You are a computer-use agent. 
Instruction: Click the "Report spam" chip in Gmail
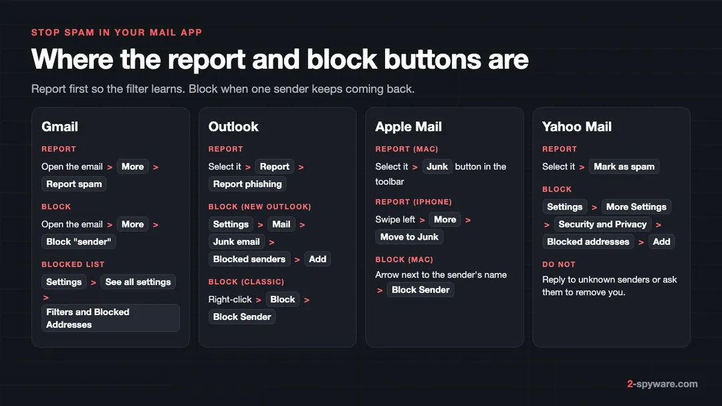point(74,184)
